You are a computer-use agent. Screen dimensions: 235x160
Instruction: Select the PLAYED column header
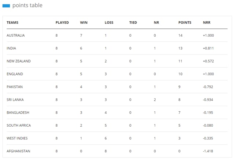[x=62, y=23]
